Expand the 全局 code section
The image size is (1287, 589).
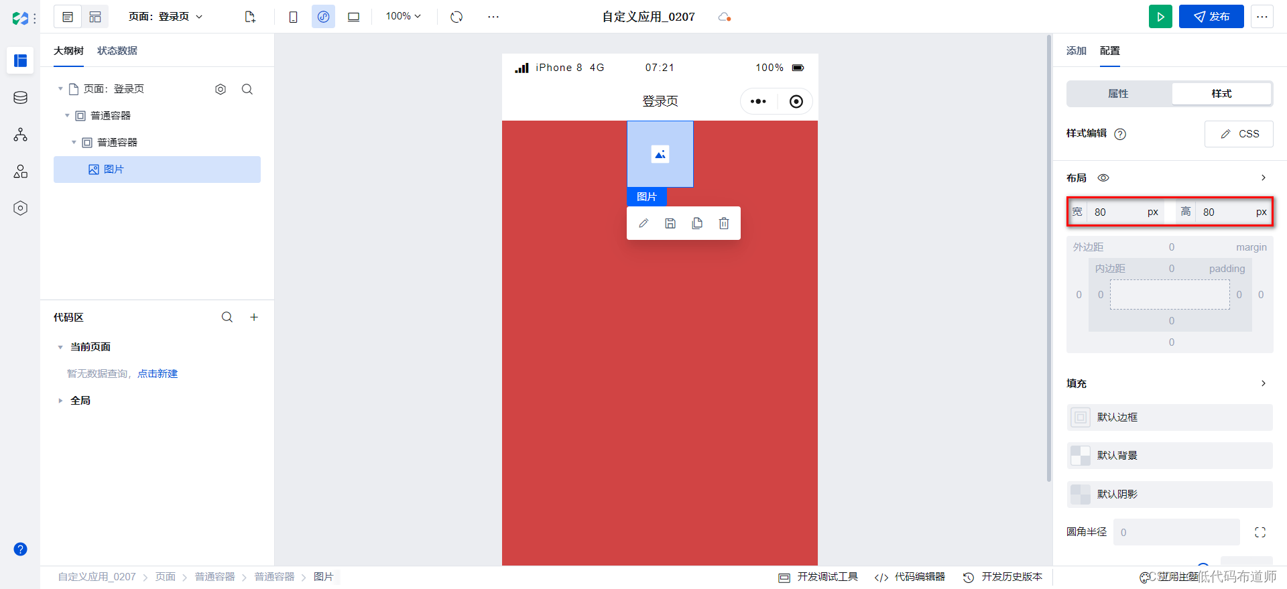click(x=60, y=401)
